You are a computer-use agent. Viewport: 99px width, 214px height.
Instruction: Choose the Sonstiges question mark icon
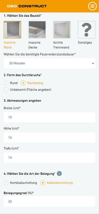click(x=87, y=30)
